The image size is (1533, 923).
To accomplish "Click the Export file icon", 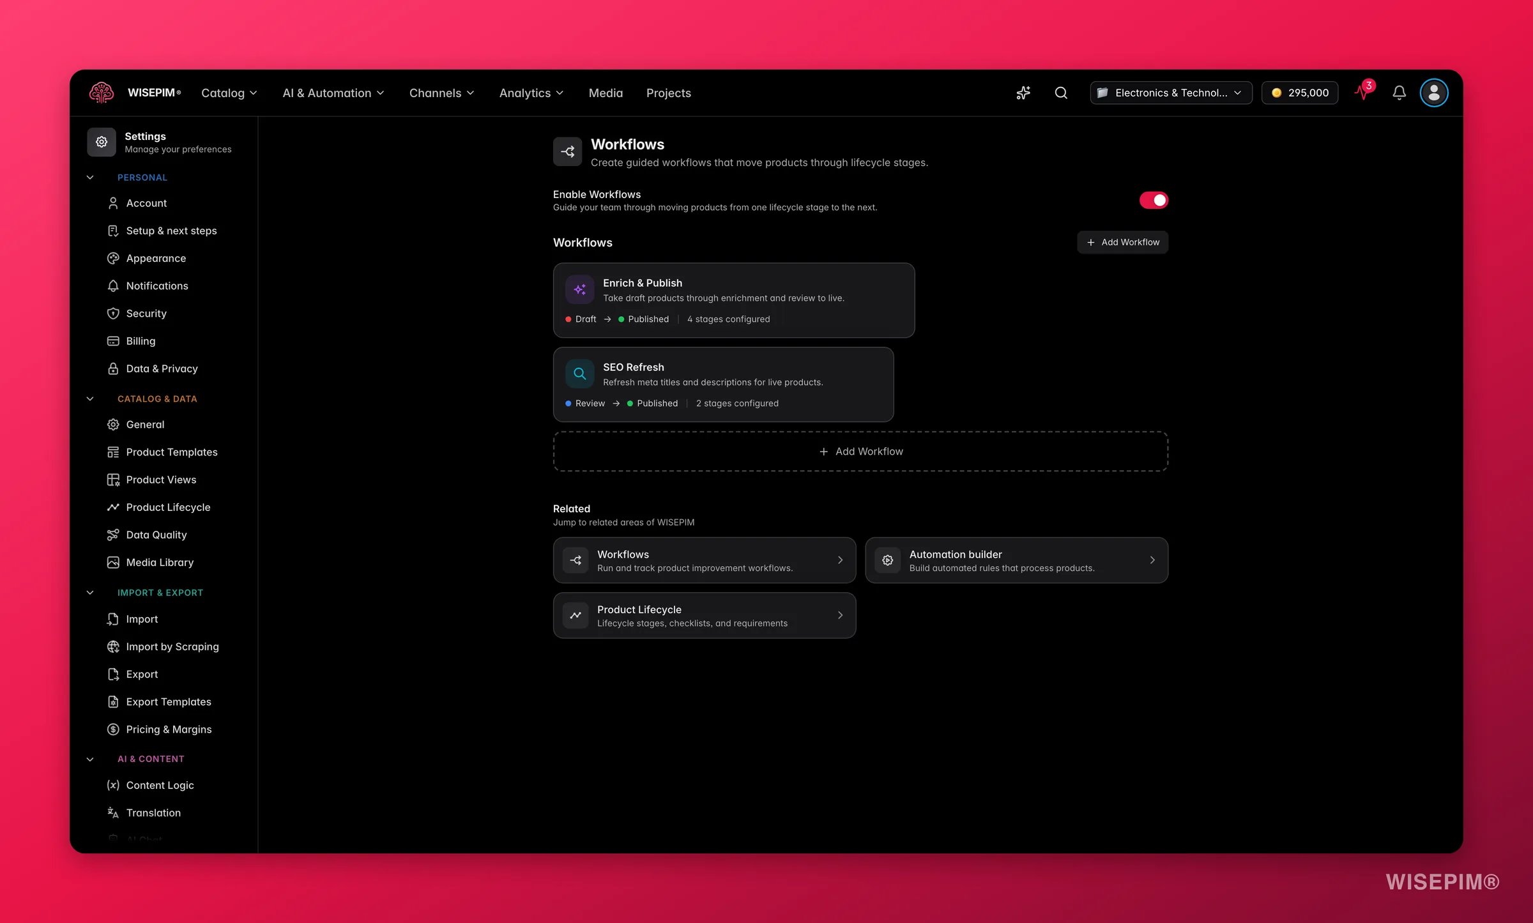I will point(113,674).
